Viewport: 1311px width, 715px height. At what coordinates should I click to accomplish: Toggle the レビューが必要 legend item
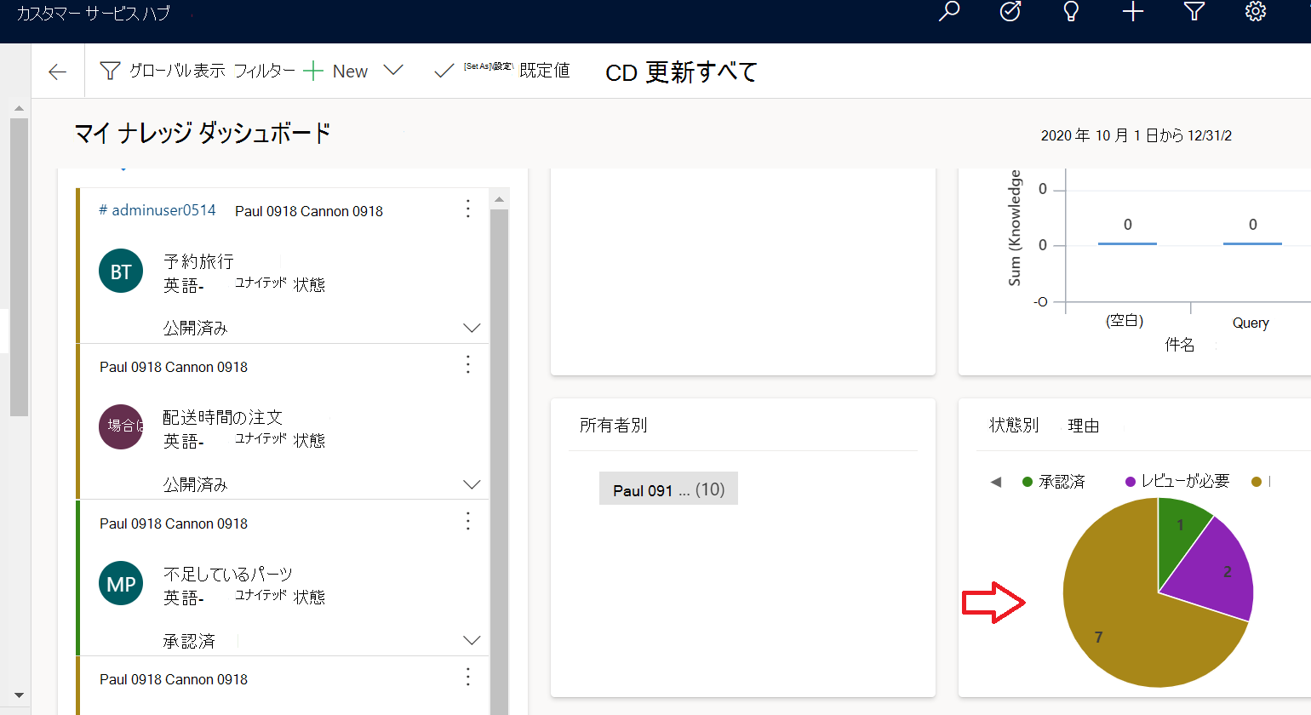click(1177, 482)
